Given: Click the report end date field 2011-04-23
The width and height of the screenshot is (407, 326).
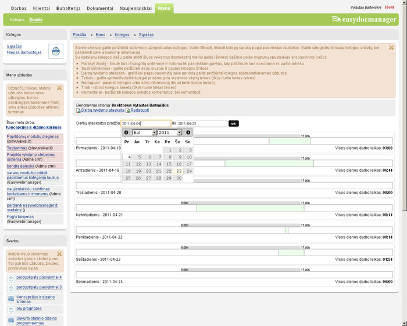Looking at the screenshot, I should [x=202, y=123].
